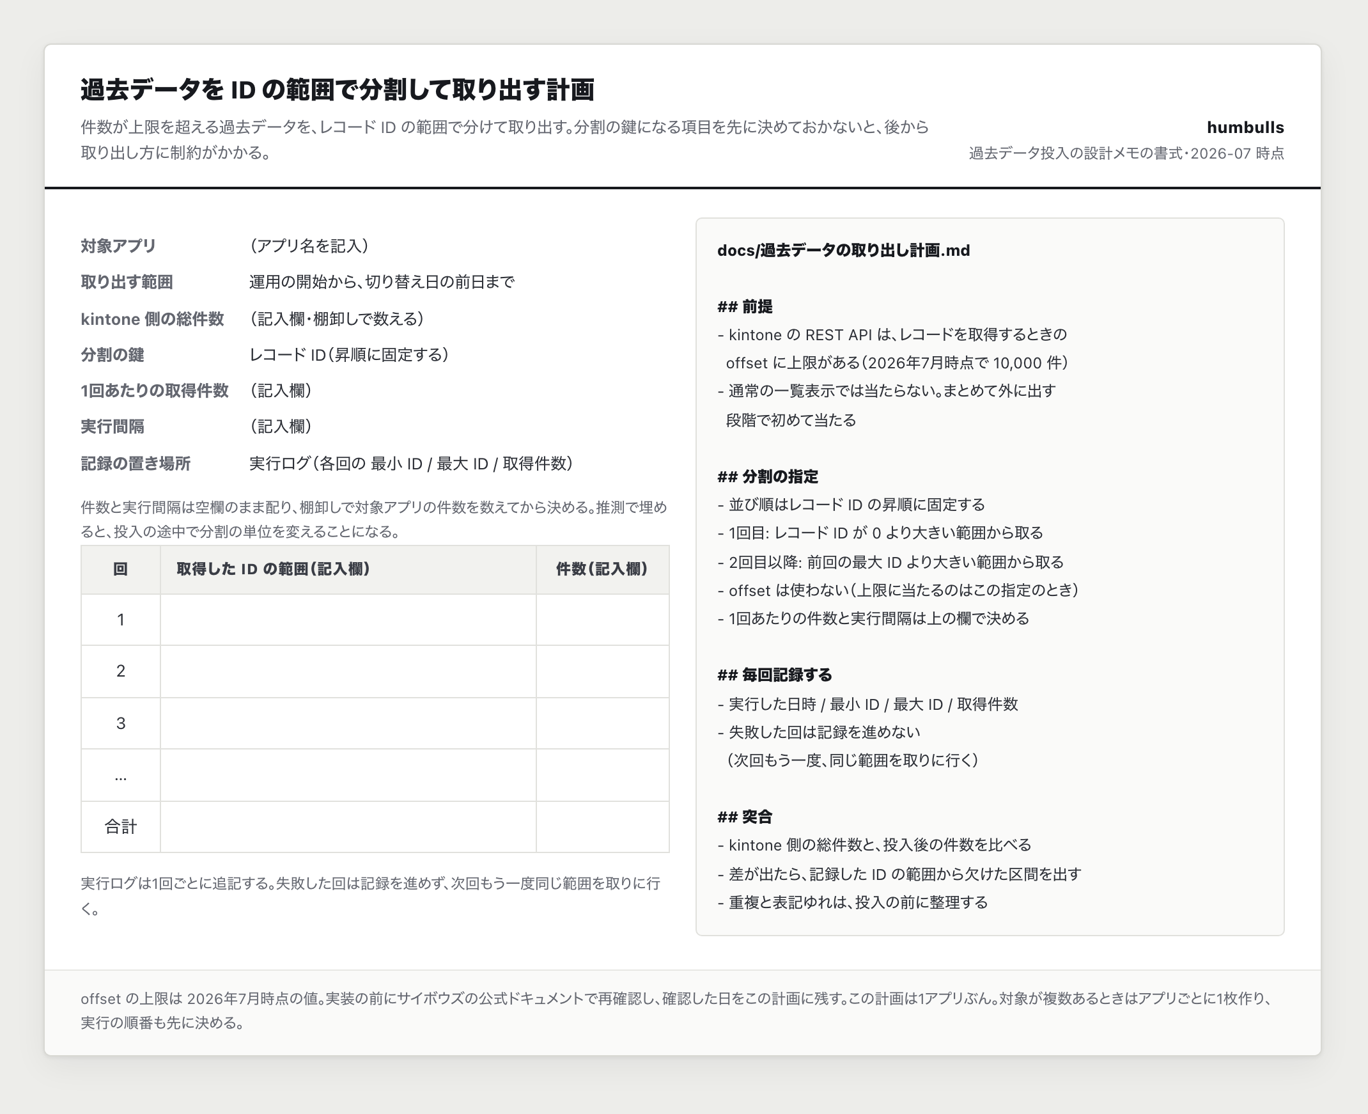1368x1114 pixels.
Task: Click the table header 件数(記入欄)
Action: pyautogui.click(x=602, y=569)
